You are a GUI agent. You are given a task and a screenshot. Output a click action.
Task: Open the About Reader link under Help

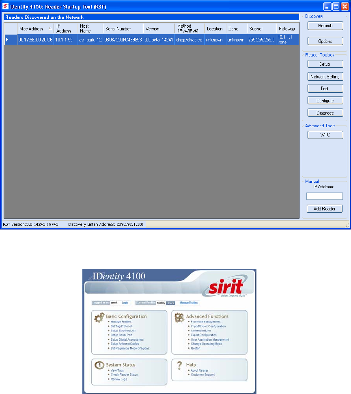(x=199, y=370)
